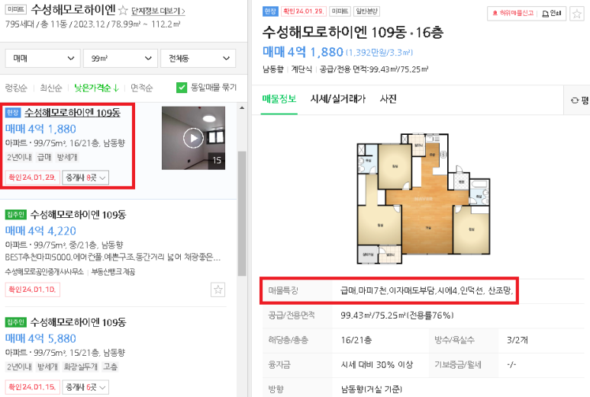Sort listings by 최신순
The height and width of the screenshot is (397, 590).
pos(51,88)
